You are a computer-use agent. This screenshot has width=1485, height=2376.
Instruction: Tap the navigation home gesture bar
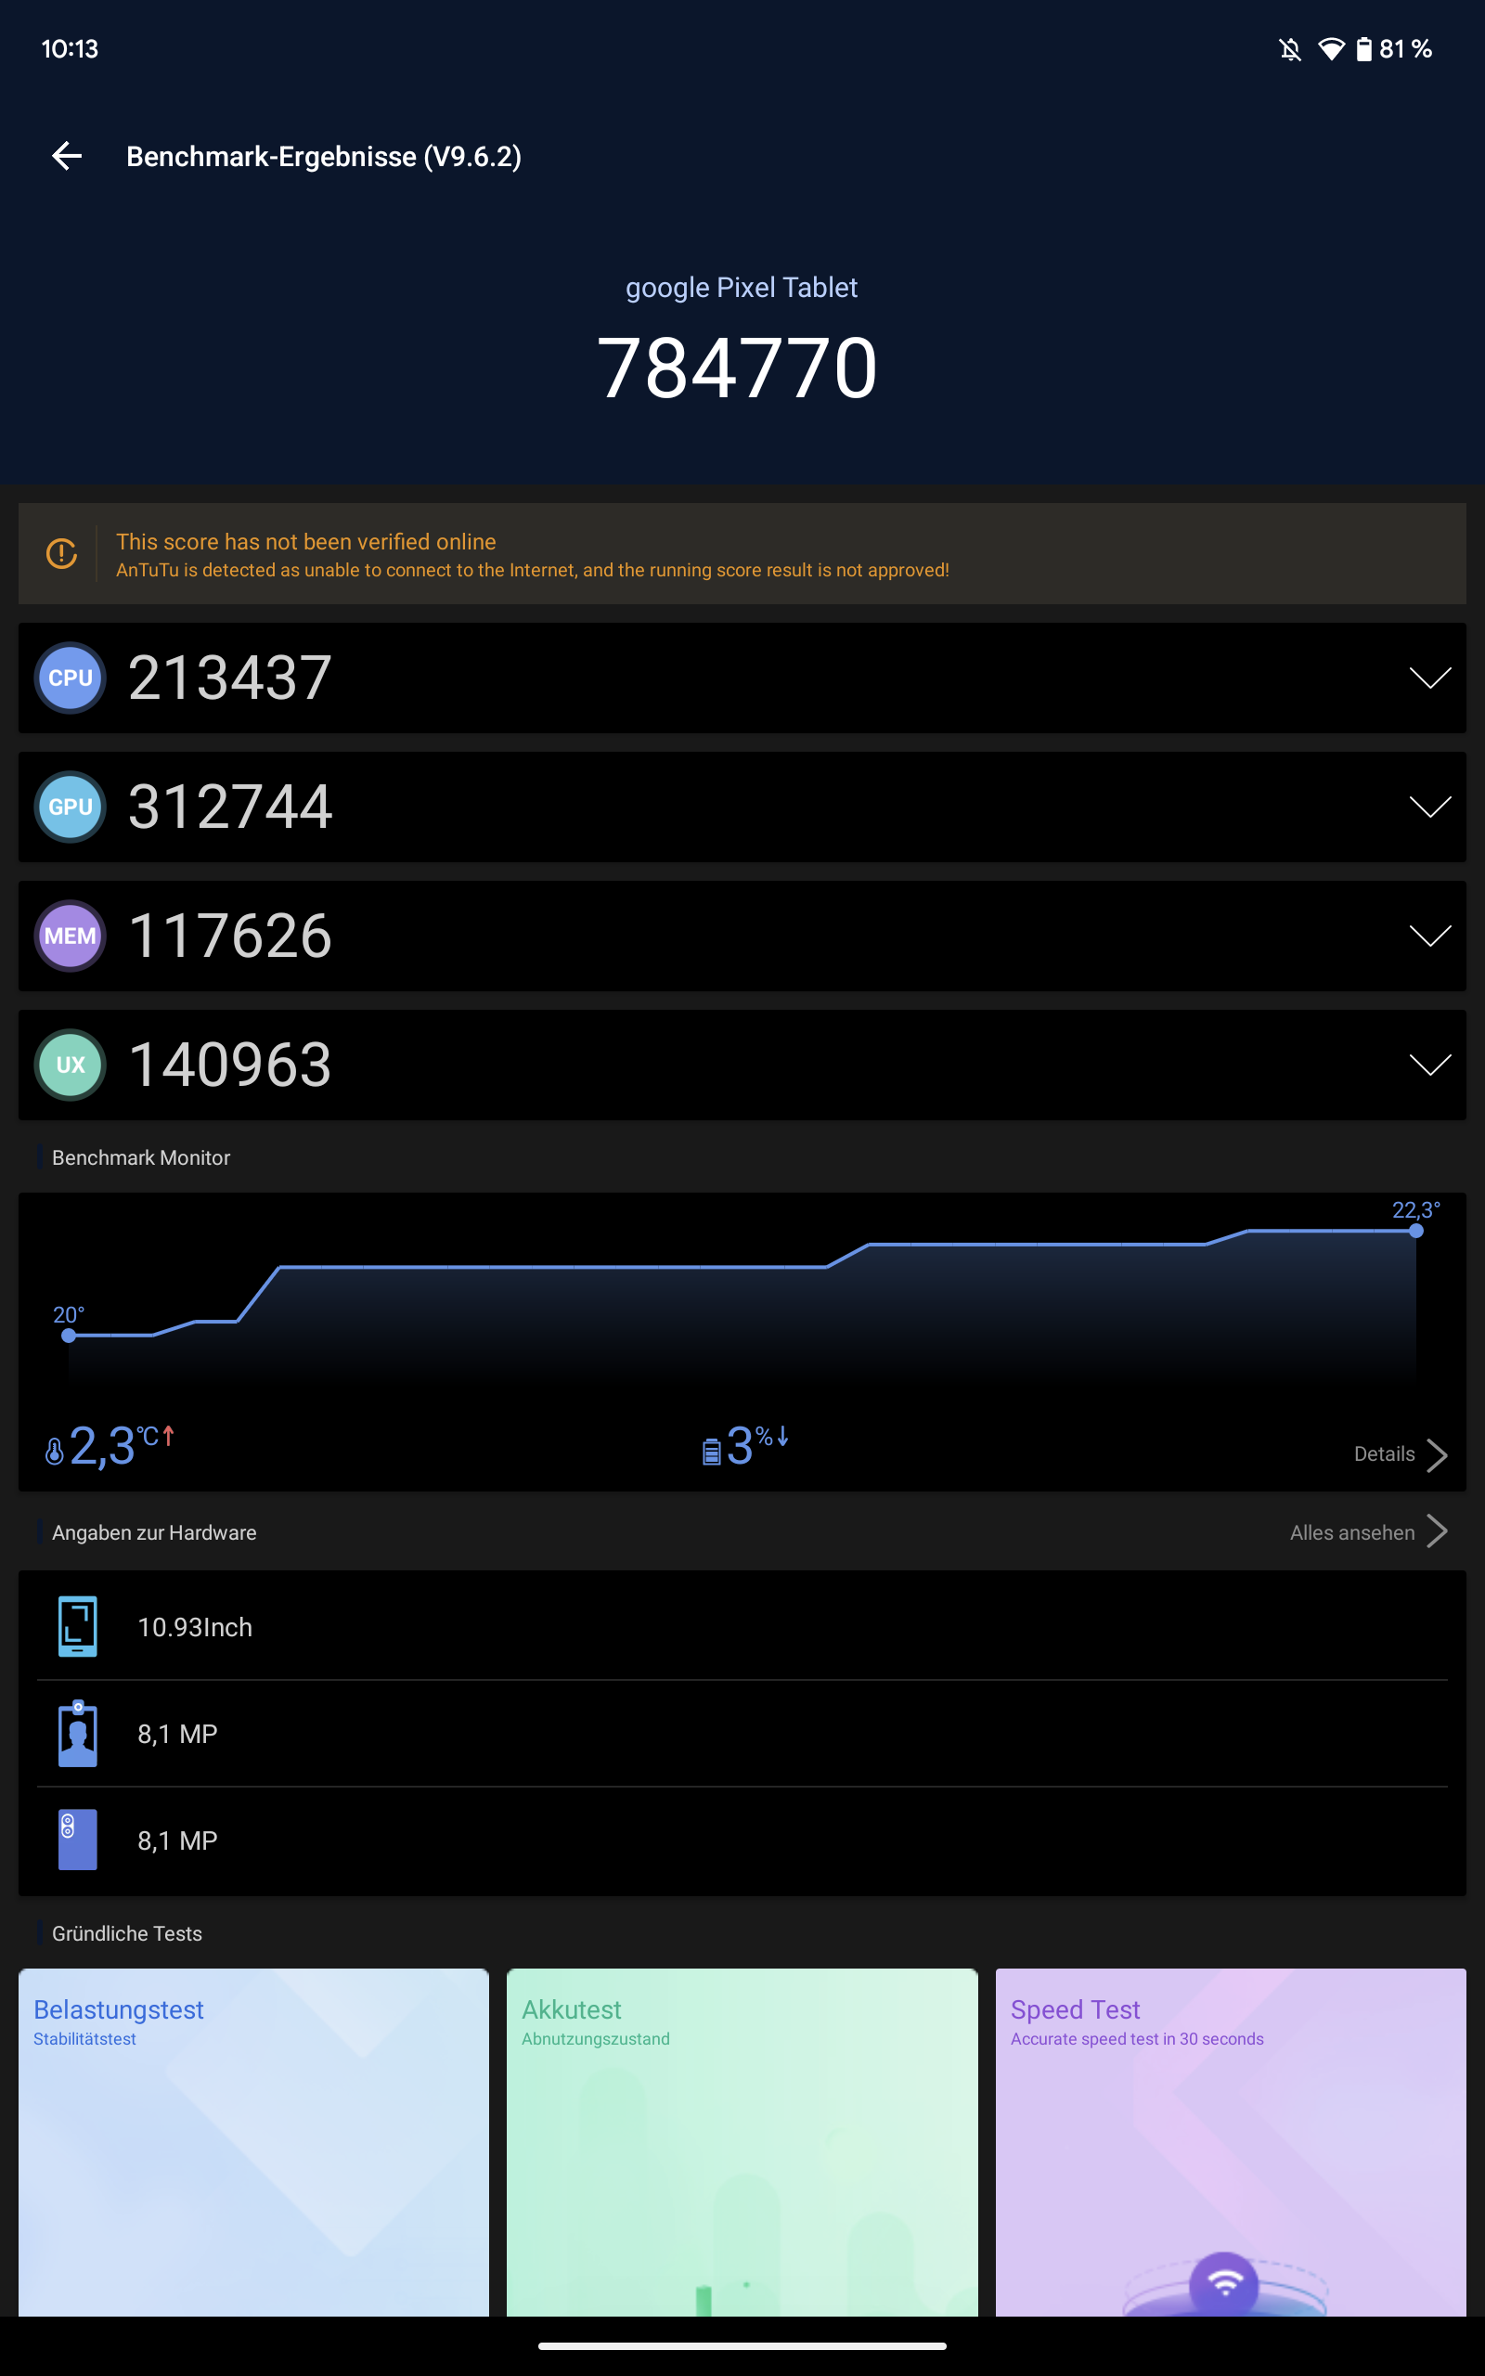click(742, 2346)
